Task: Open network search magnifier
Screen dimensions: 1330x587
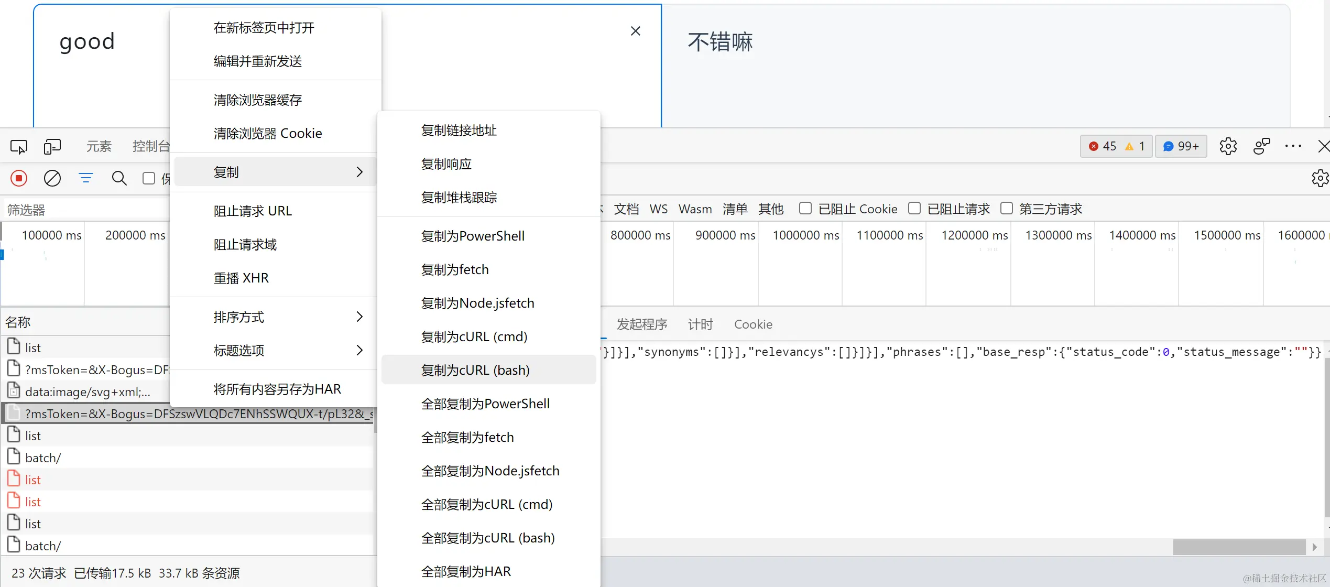Action: coord(119,179)
